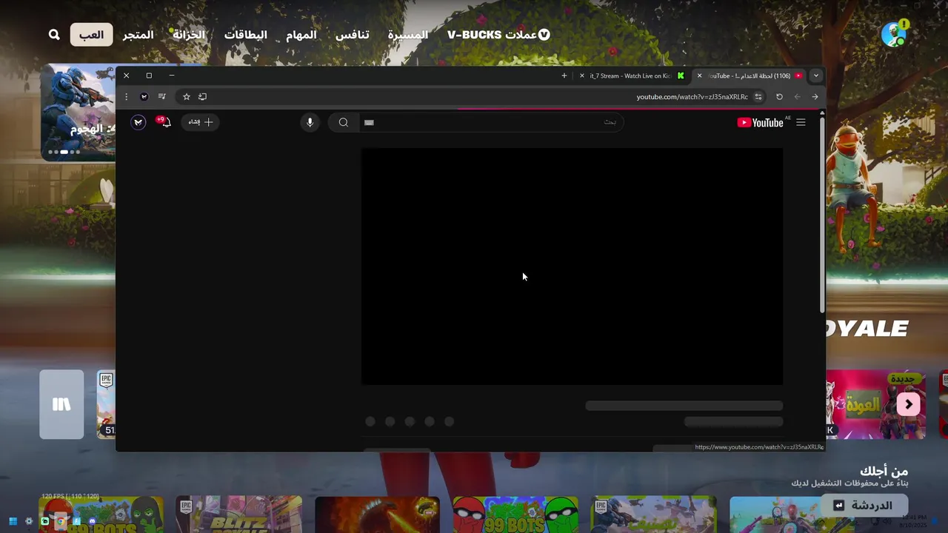Image resolution: width=948 pixels, height=533 pixels.
Task: Open the المسيرة tab in Fortnite
Action: coord(408,35)
